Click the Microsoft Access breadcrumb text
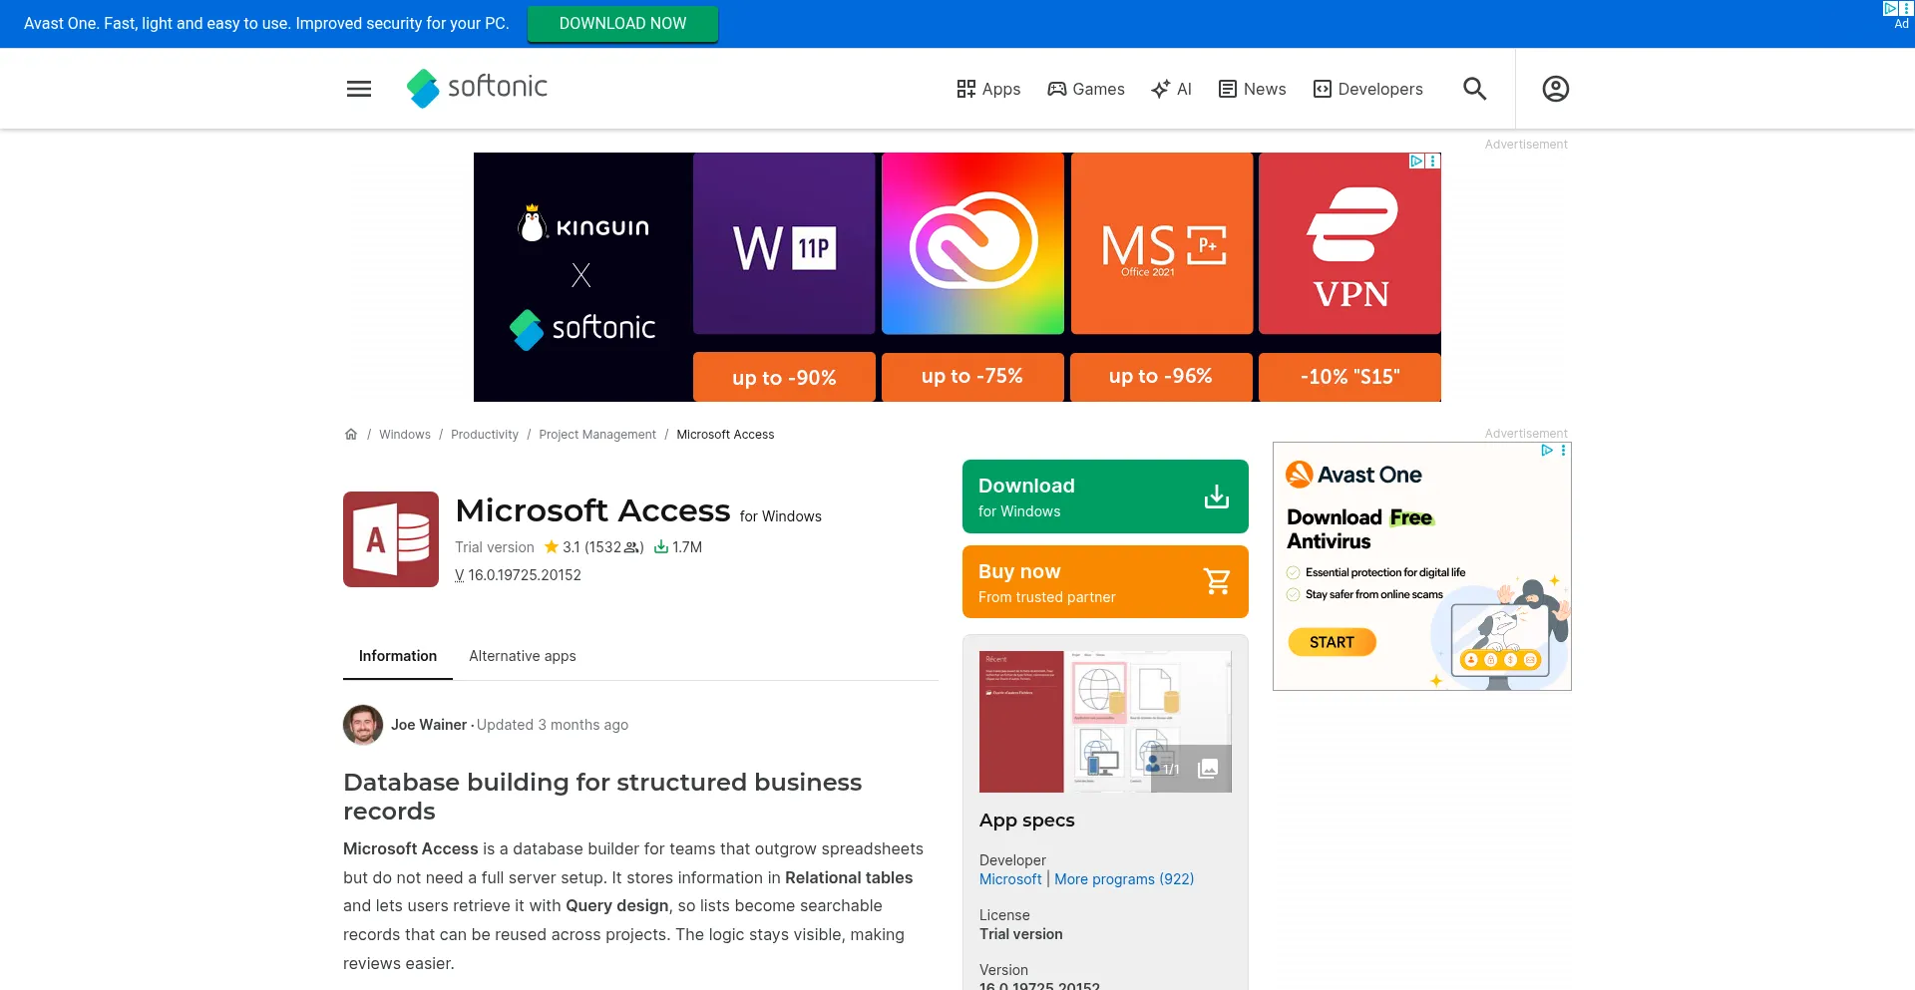Screen dimensions: 1915x990 [725, 435]
